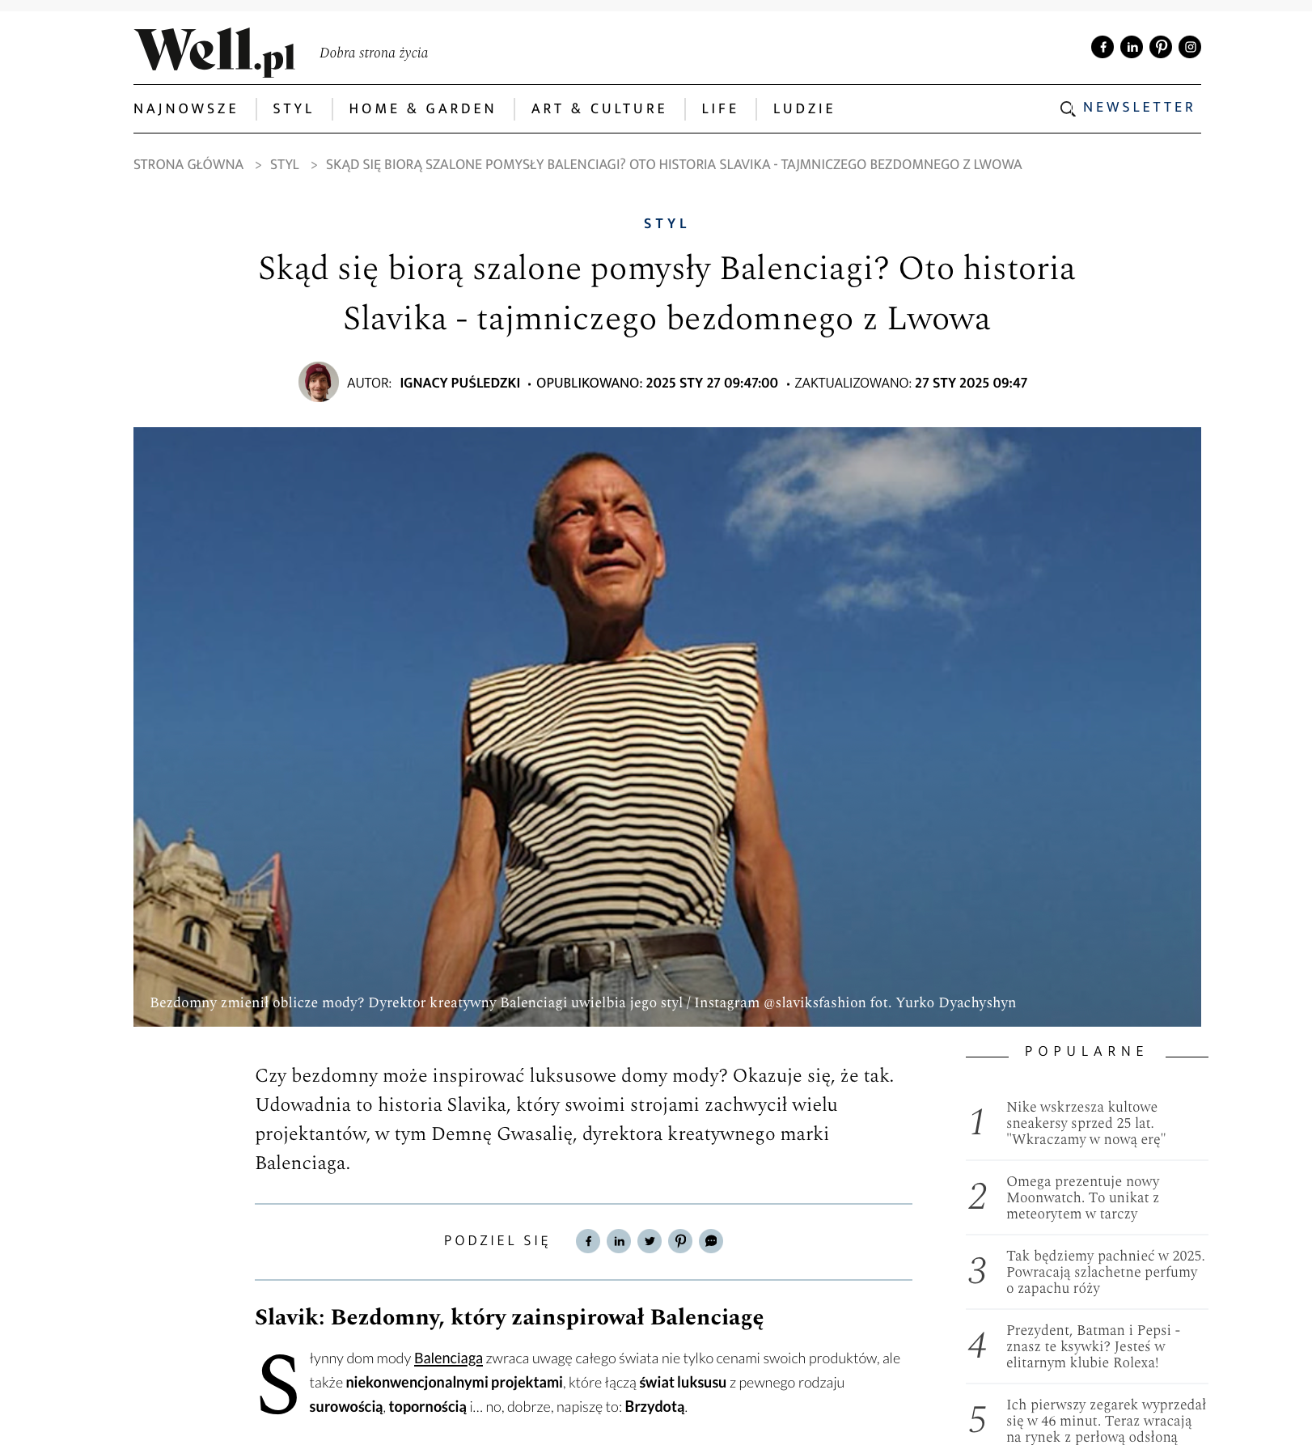Click the search magnifier icon
Screen dimensions: 1312x1445
1068,108
